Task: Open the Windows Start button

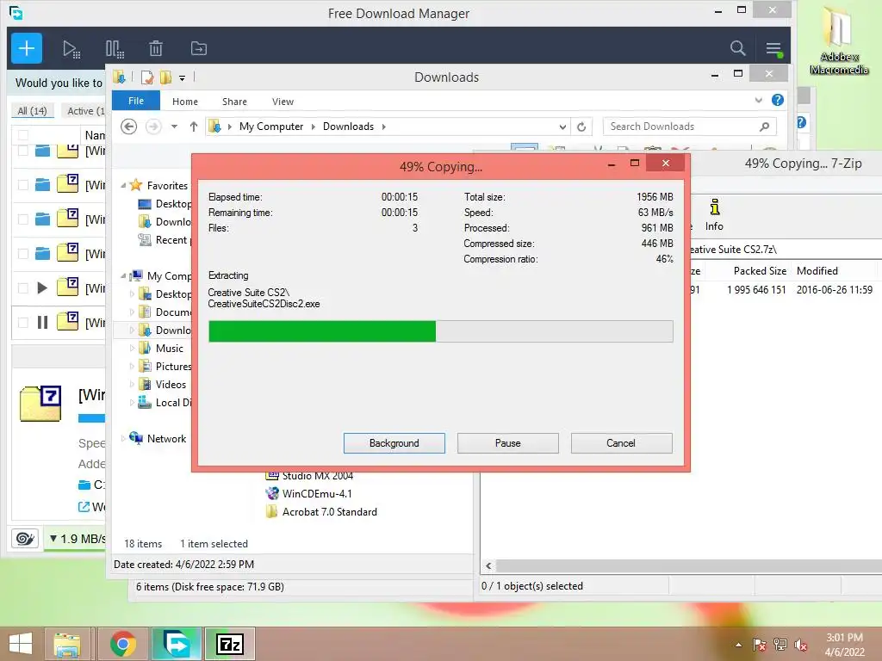Action: click(21, 644)
